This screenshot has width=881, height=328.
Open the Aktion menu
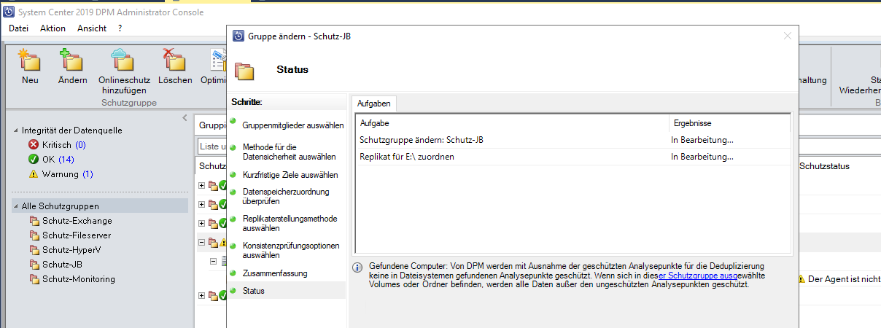tap(53, 28)
